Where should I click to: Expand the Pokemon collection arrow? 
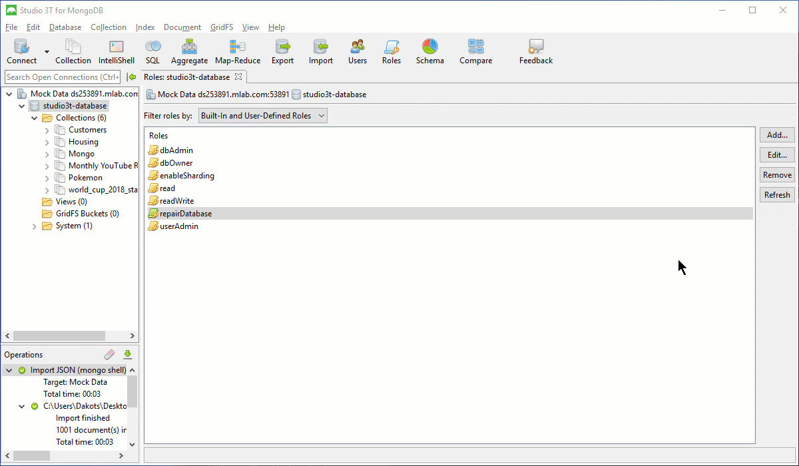pos(47,178)
